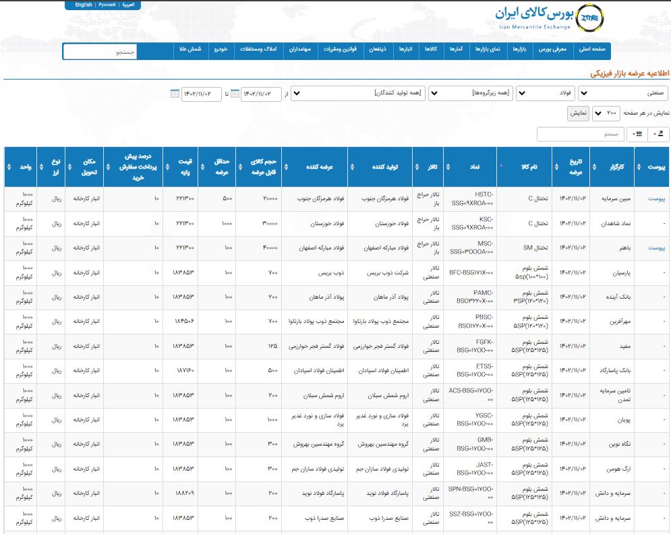Sort table by نوع ارز column arrows
Viewport: 671px width, 534px height.
42,167
